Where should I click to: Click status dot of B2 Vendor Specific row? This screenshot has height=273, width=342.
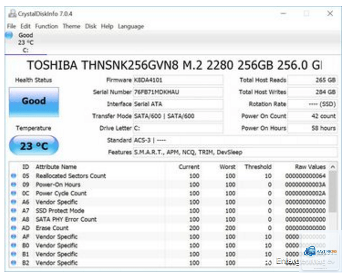[x=13, y=263]
